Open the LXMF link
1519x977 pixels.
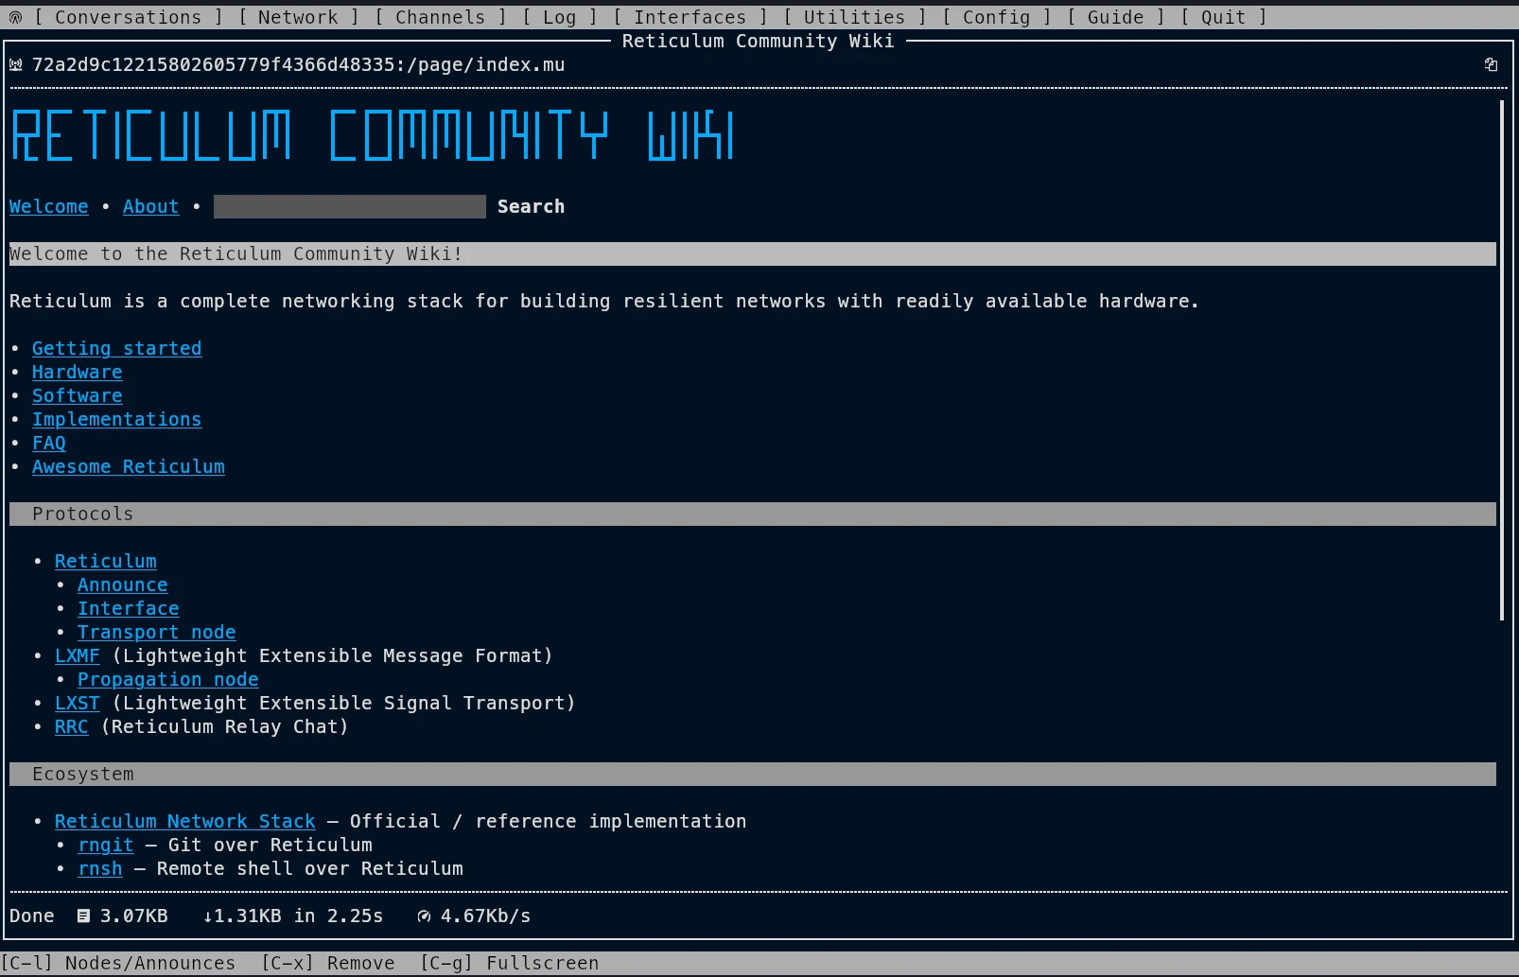click(78, 655)
